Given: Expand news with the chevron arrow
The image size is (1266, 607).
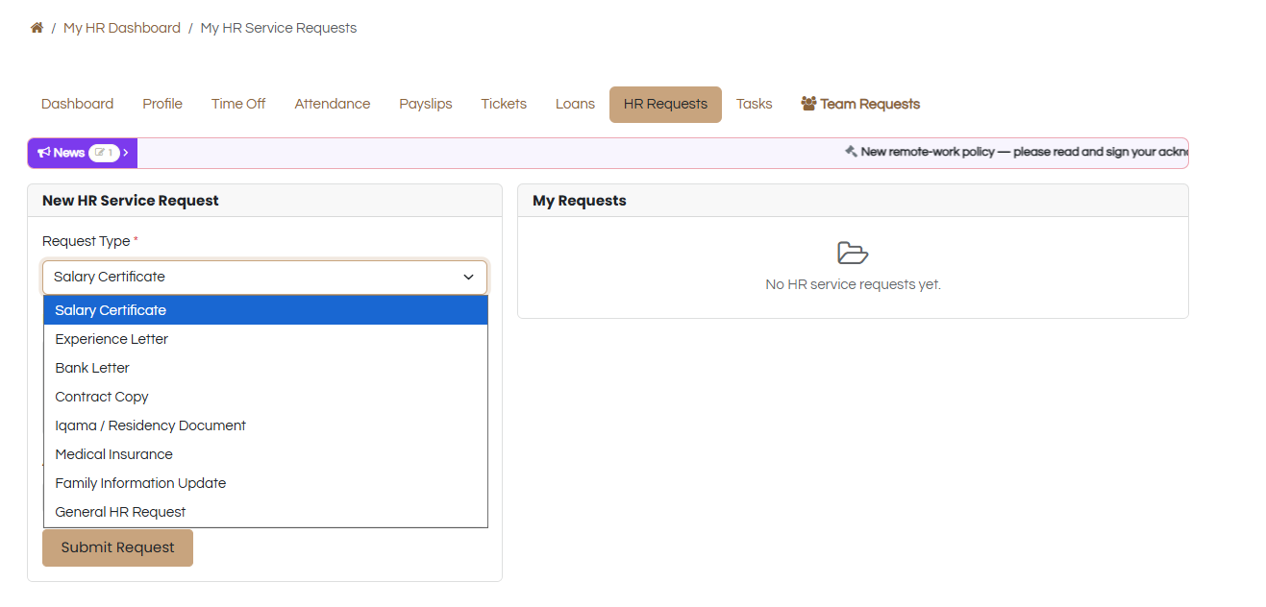Looking at the screenshot, I should [126, 153].
